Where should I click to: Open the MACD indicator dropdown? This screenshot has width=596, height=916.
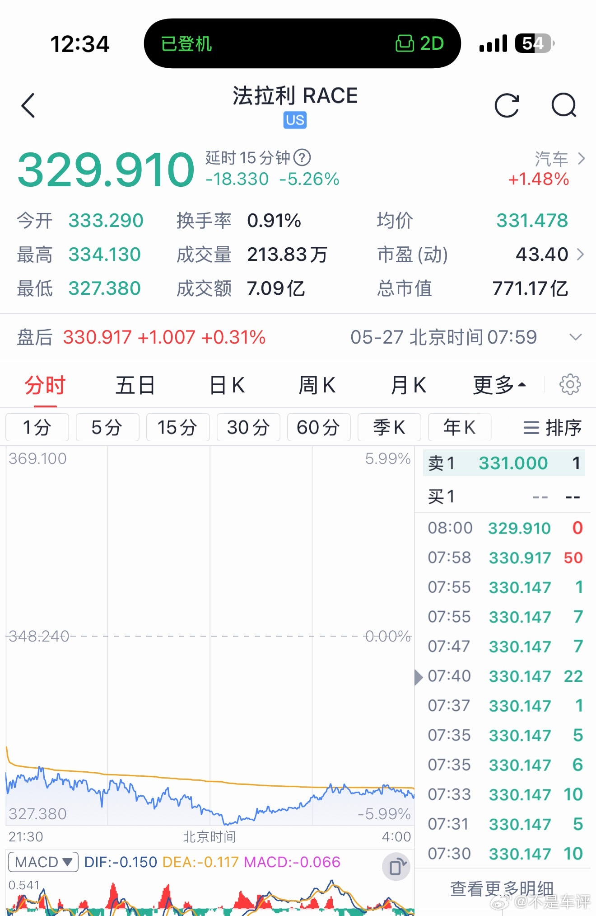[43, 862]
